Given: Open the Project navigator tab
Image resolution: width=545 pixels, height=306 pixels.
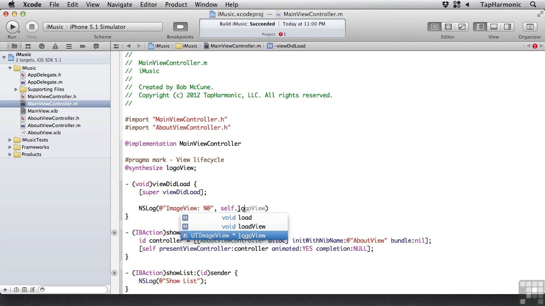Looking at the screenshot, I should coord(14,46).
